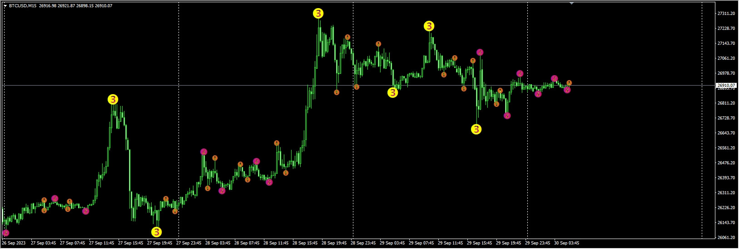This screenshot has height=249, width=739.
Task: Click the 28 Sep 23:45 time label
Action: (x=363, y=243)
